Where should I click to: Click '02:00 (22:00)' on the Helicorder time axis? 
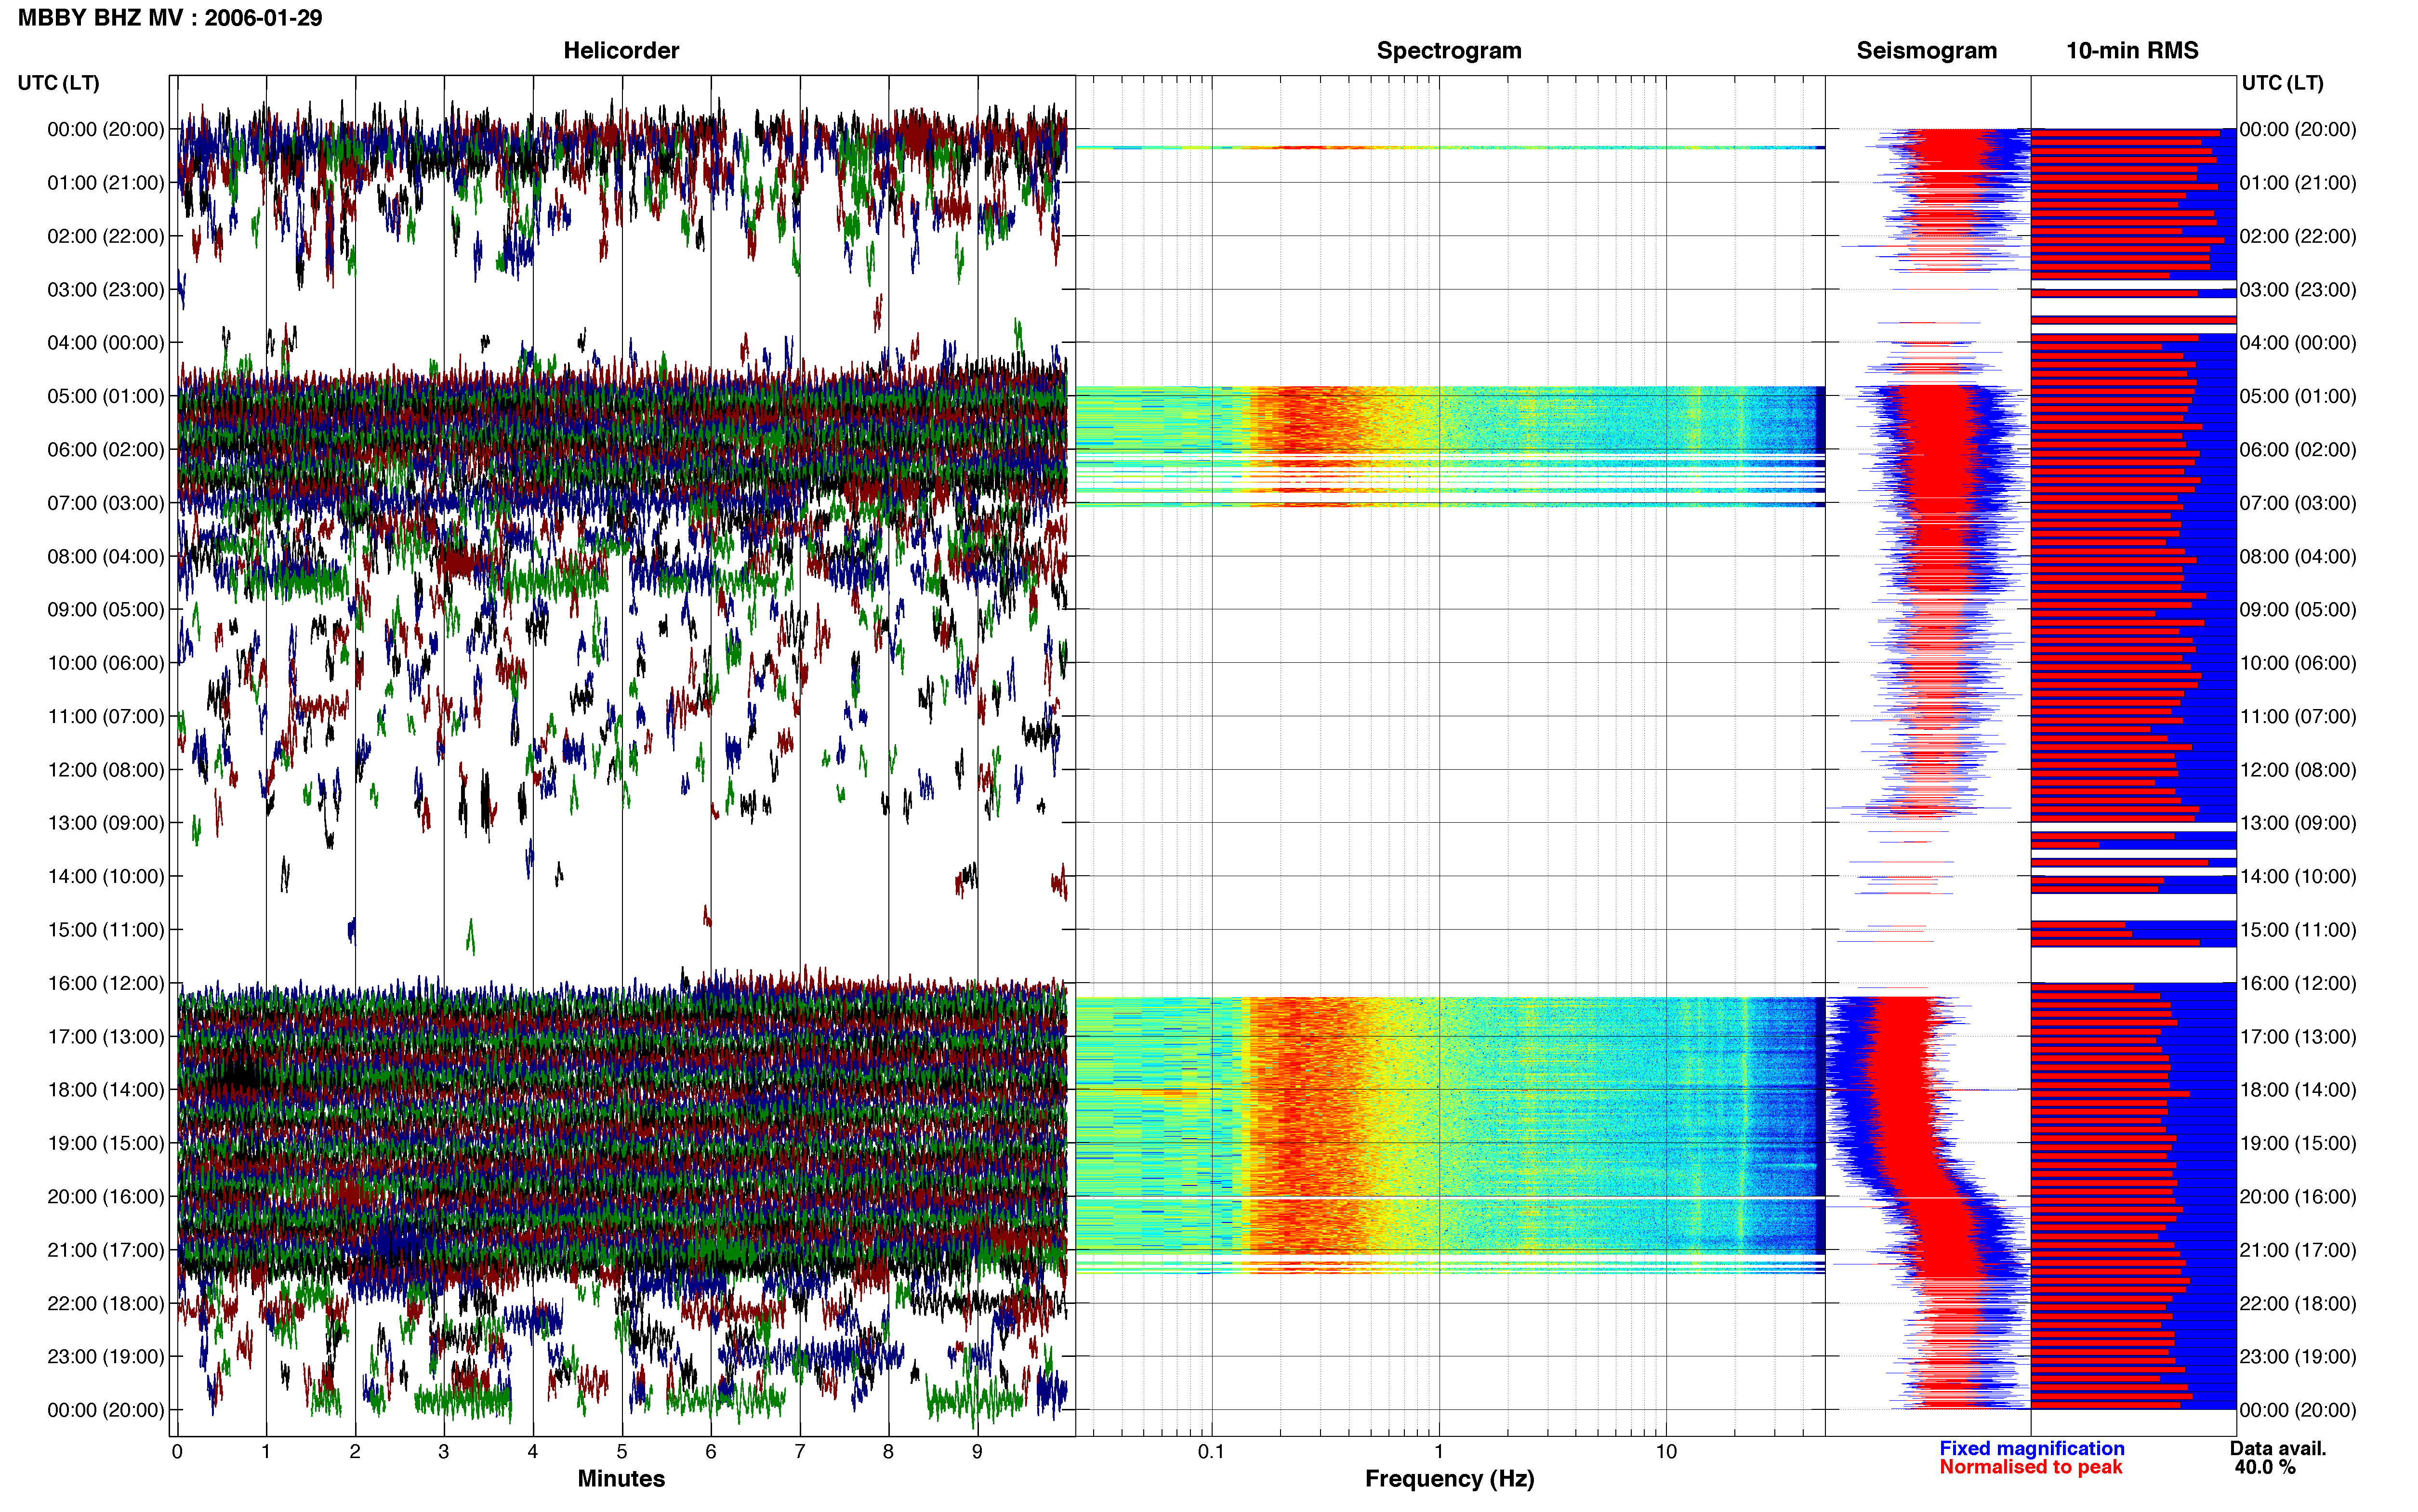point(106,236)
